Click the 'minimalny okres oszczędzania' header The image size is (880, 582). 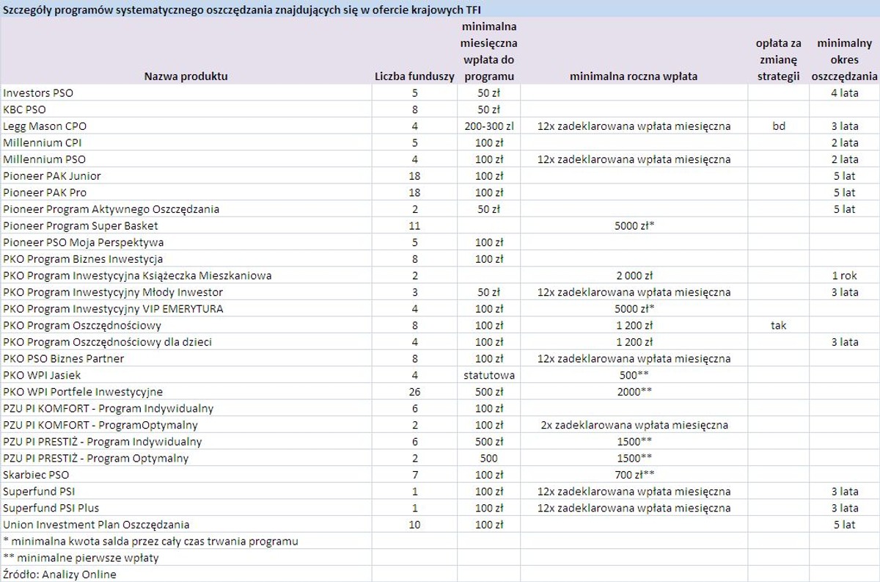click(x=844, y=59)
